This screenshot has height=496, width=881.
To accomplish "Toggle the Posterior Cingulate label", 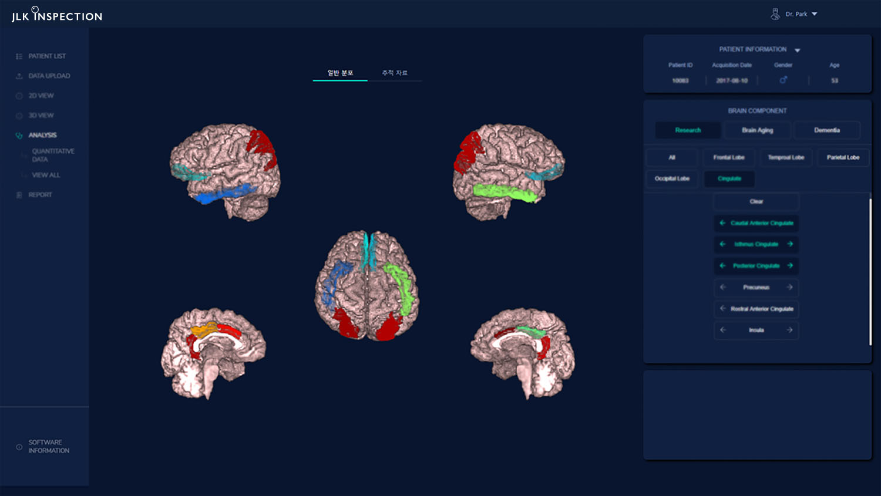I will coord(756,266).
